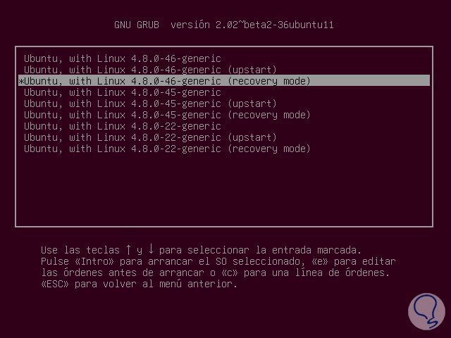This screenshot has height=338, width=451.
Task: Click the GNU GRUB title text
Action: [137, 25]
